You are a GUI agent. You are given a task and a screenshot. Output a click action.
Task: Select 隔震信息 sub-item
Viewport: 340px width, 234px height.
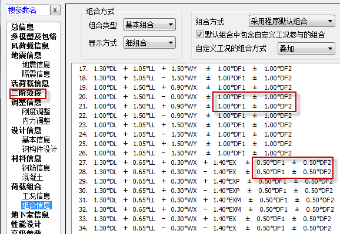click(36, 74)
